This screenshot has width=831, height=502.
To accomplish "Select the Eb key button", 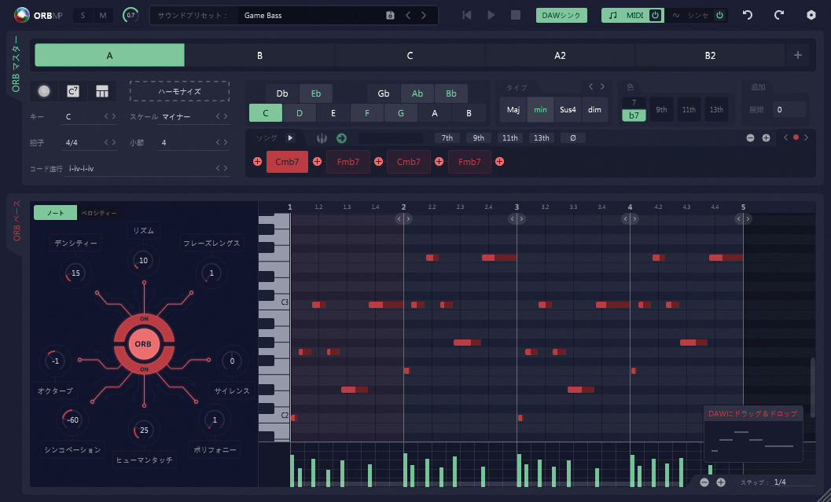I will 316,93.
